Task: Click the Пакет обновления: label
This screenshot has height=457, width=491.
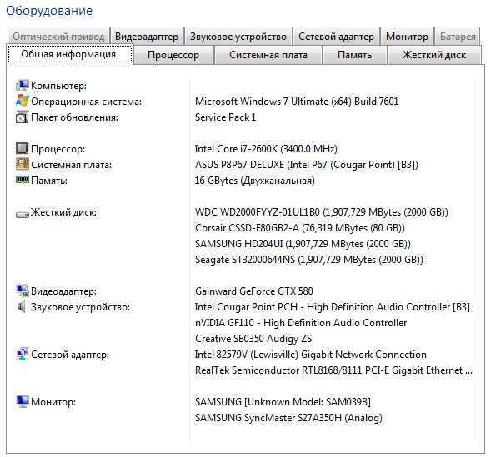Action: pos(74,117)
